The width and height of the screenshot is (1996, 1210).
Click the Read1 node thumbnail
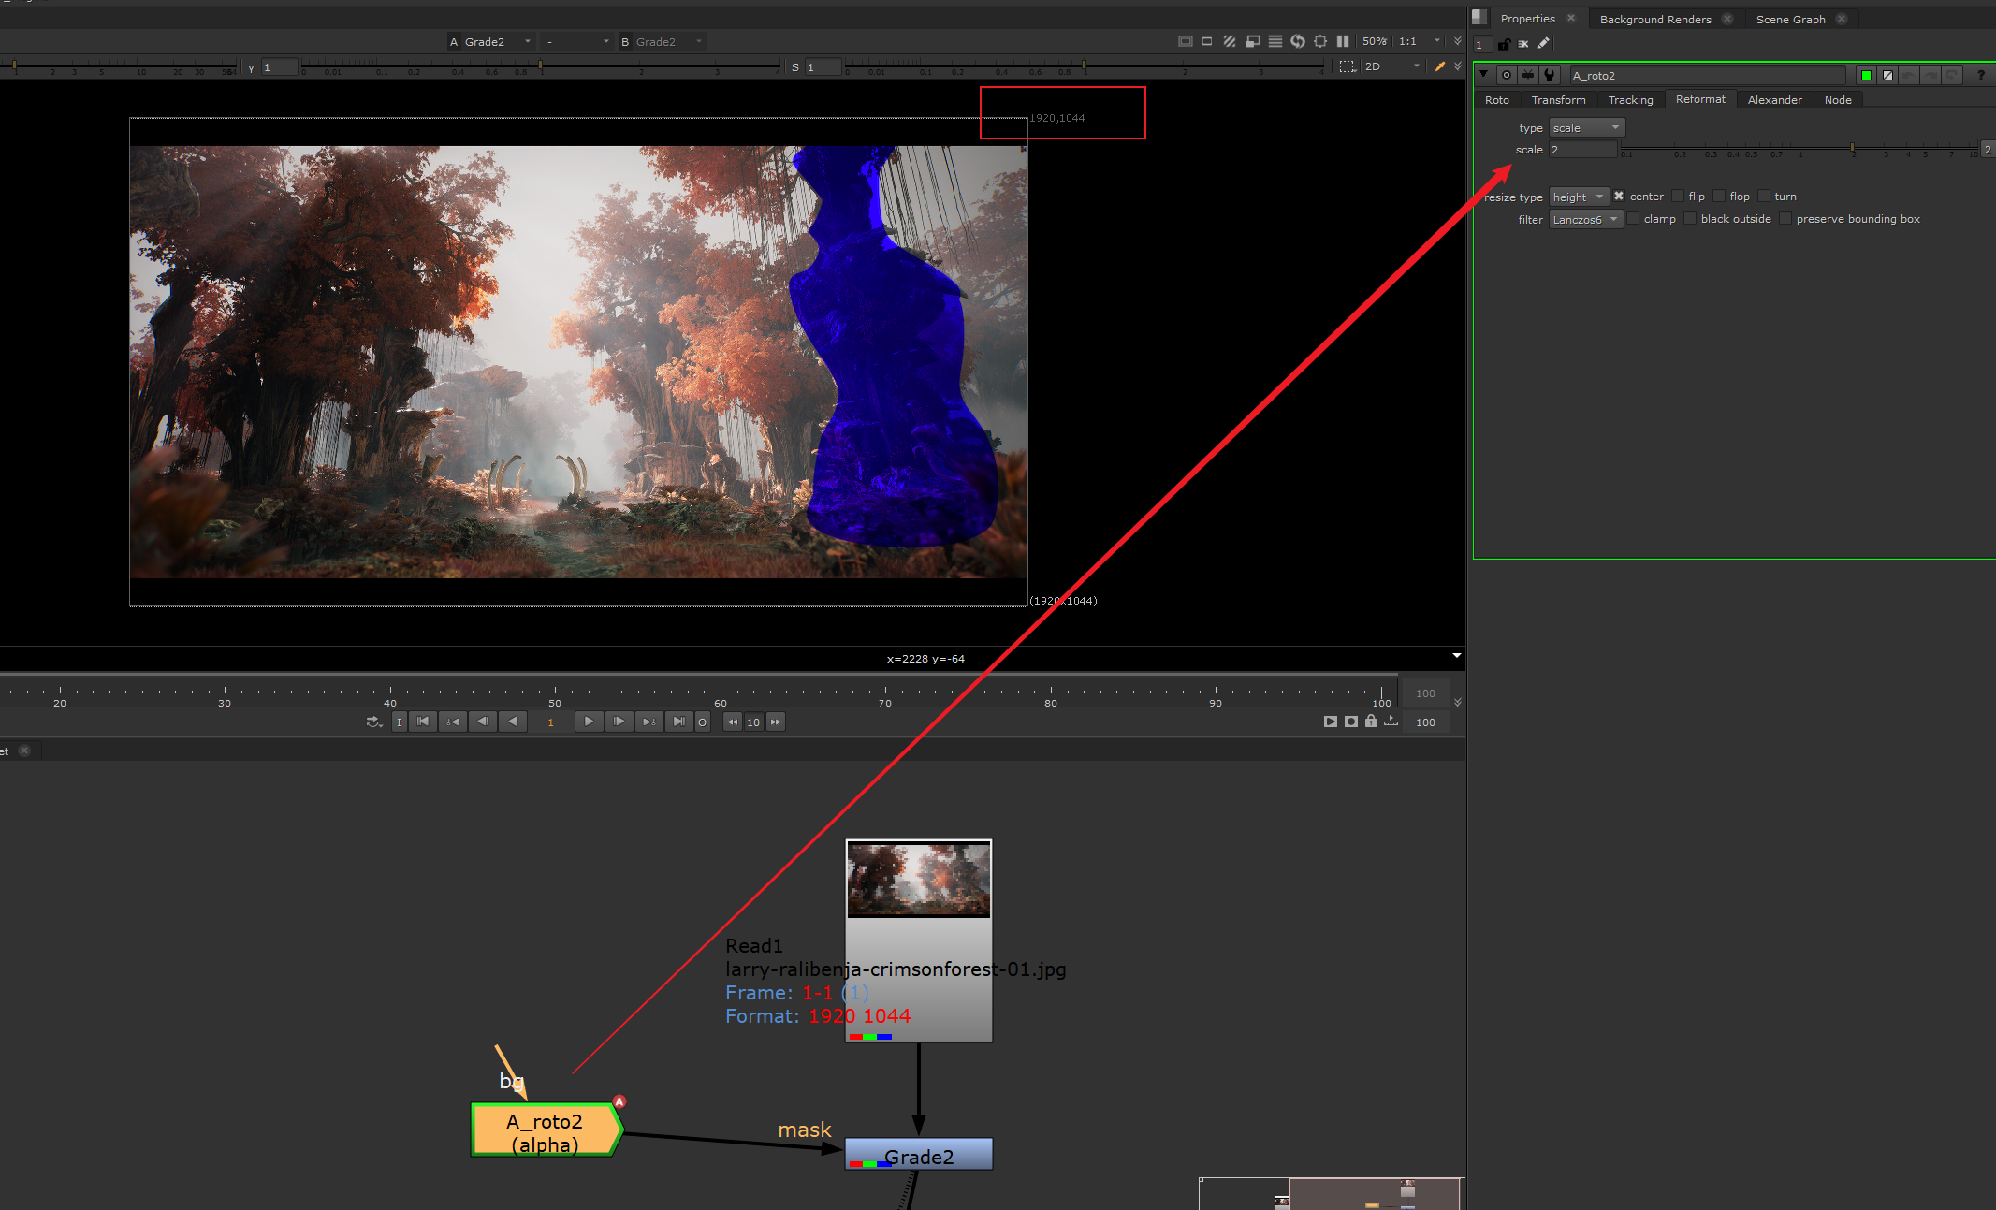918,880
